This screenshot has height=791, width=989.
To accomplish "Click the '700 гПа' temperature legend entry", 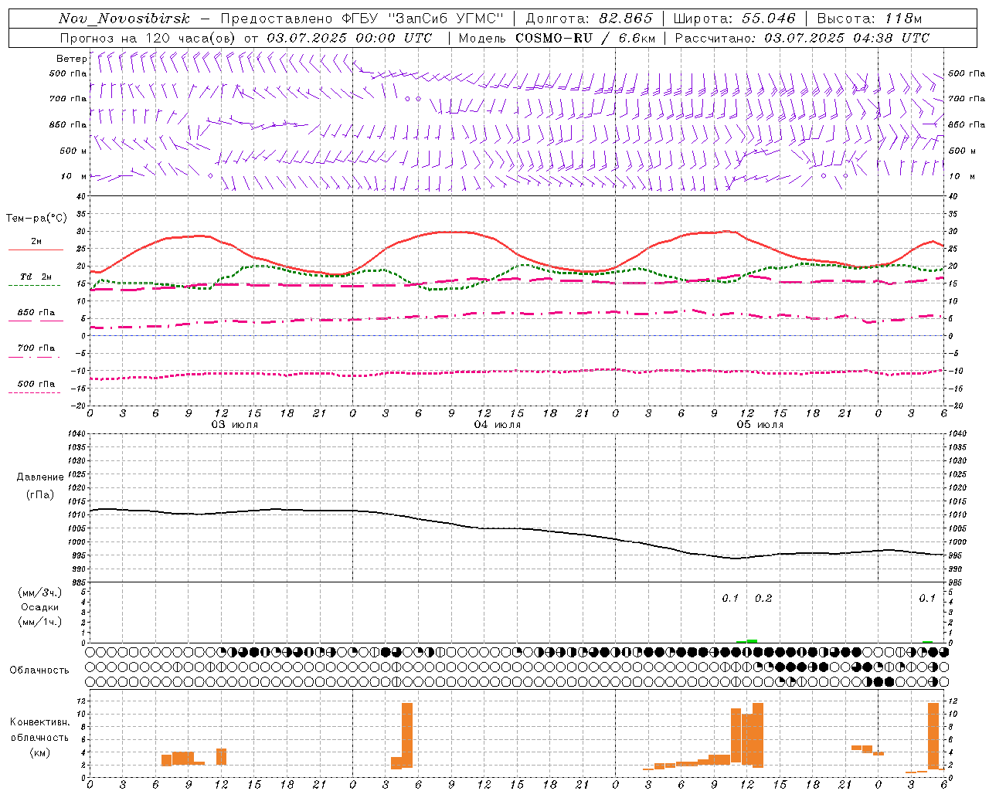I will click(36, 348).
